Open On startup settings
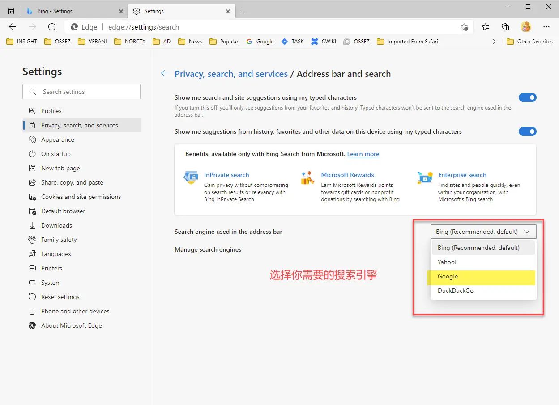Viewport: 559px width, 405px height. click(x=81, y=154)
